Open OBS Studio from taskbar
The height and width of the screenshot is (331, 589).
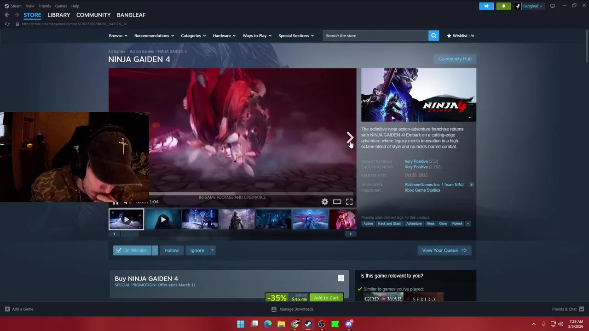point(322,324)
